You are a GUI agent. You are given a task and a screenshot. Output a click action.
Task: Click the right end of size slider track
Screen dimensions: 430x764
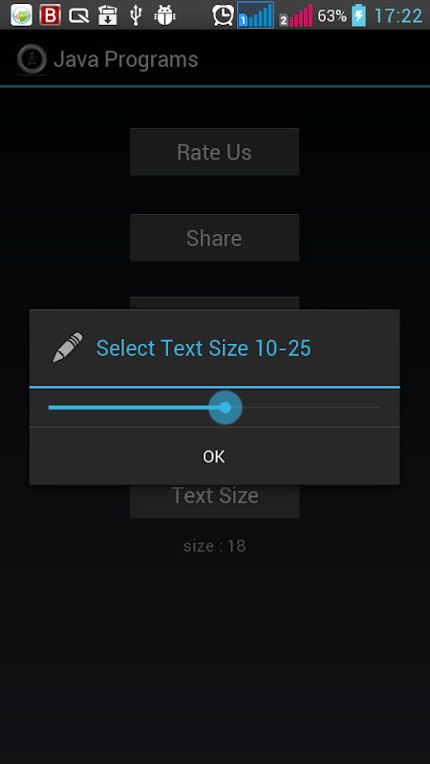378,408
